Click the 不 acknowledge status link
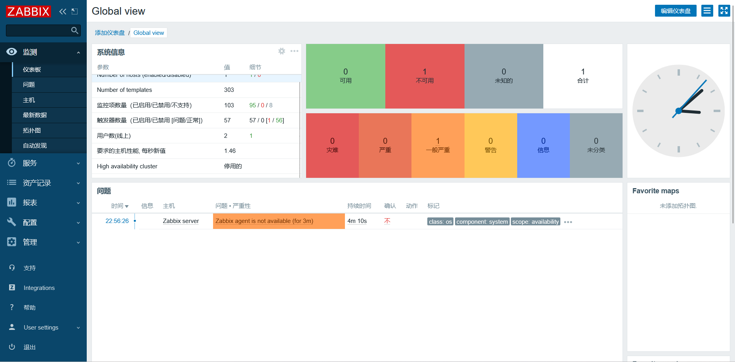The image size is (735, 362). [387, 221]
